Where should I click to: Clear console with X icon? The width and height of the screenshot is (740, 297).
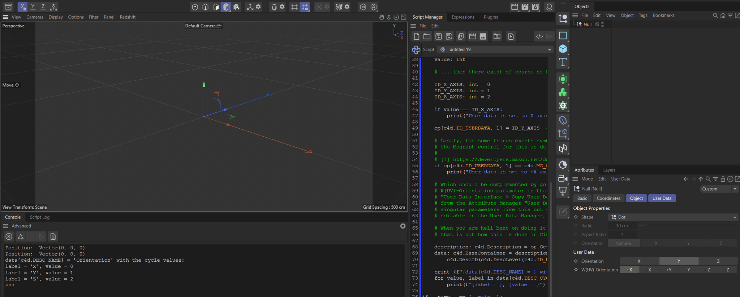(x=9, y=236)
